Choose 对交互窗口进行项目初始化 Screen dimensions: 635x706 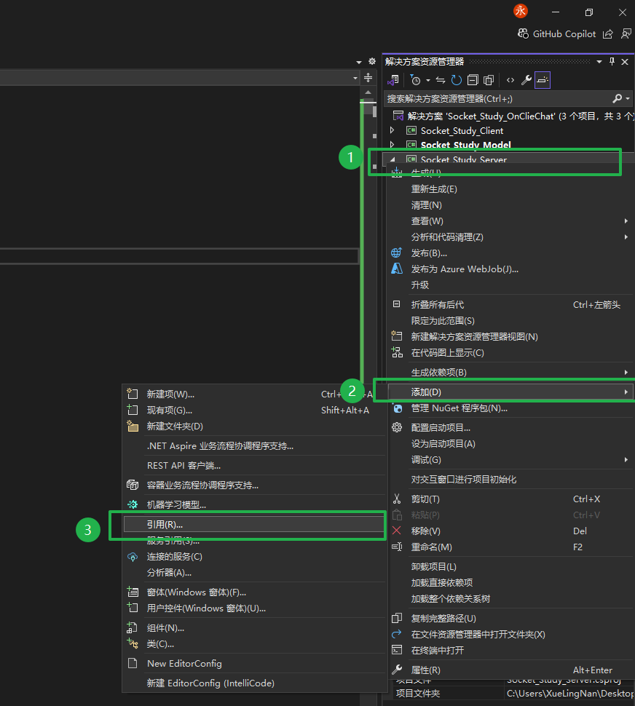(510, 480)
